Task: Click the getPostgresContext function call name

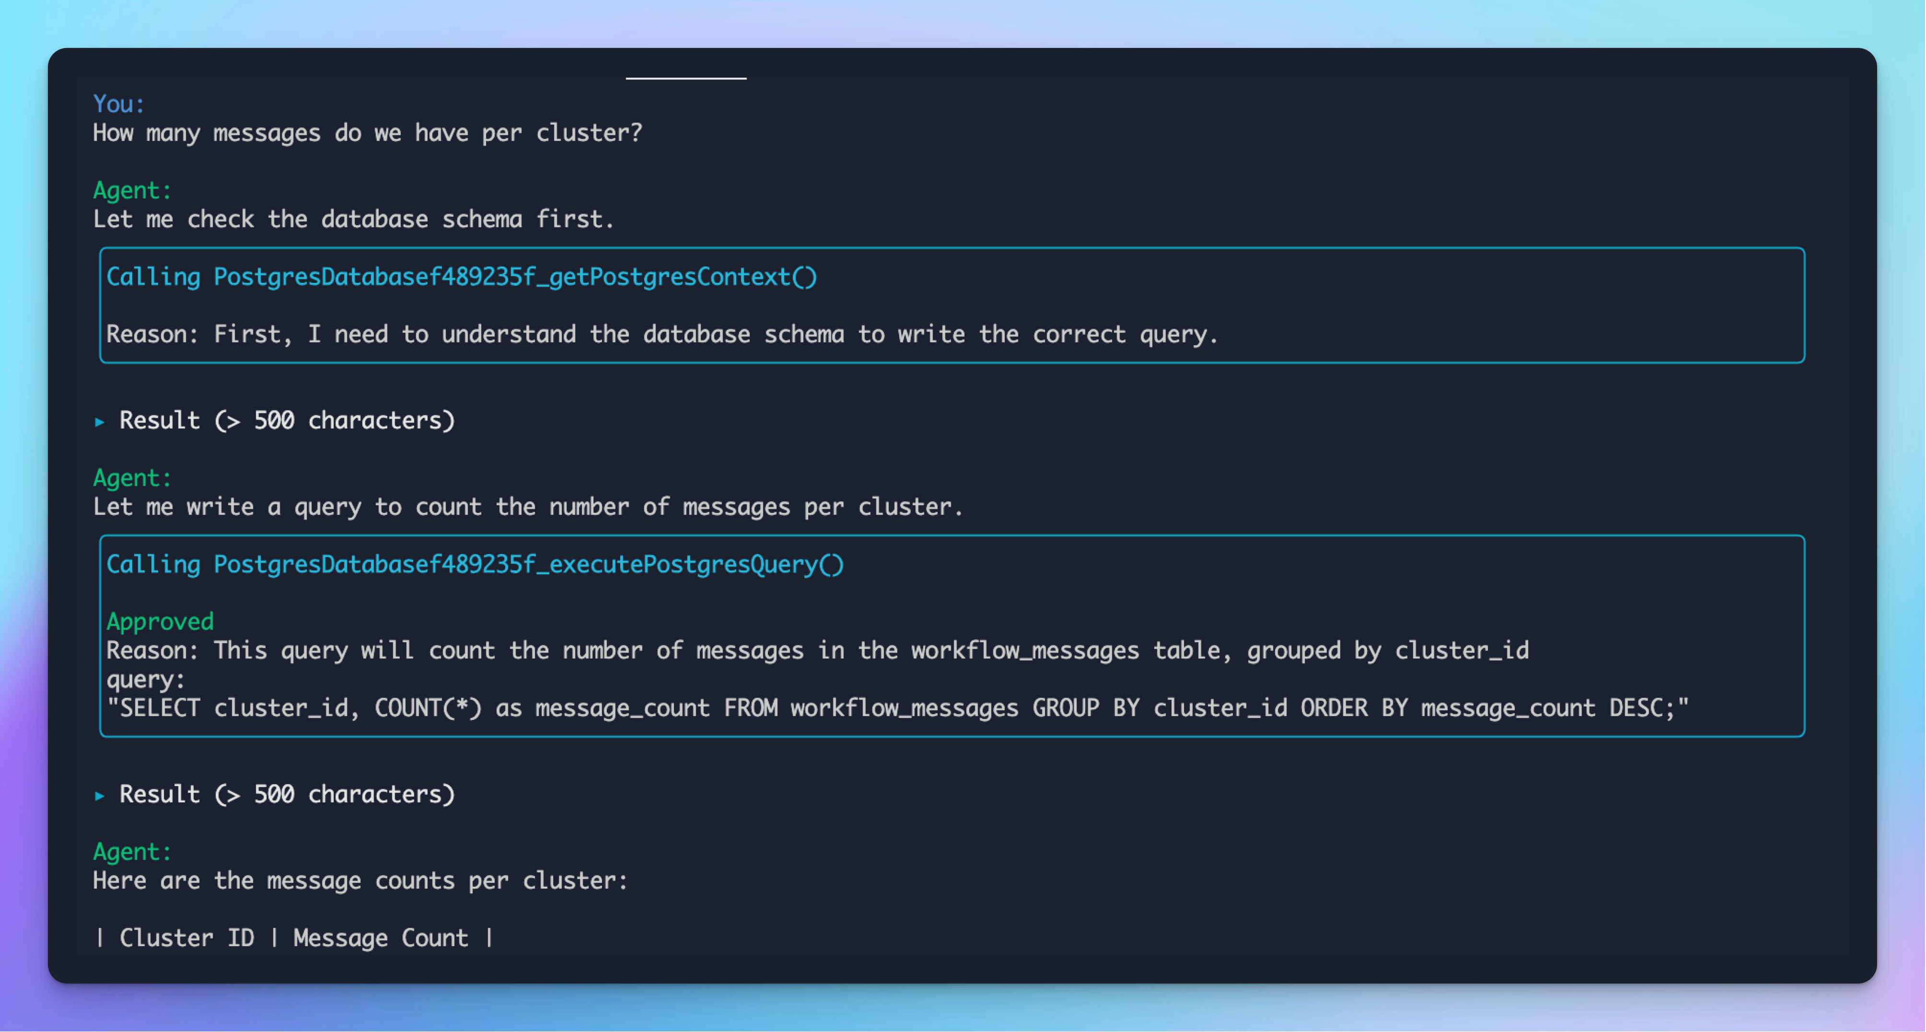Action: click(516, 278)
